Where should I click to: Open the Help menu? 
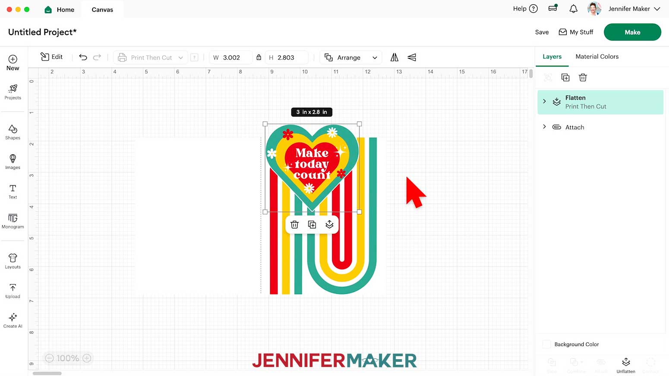point(525,9)
